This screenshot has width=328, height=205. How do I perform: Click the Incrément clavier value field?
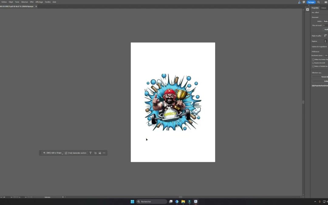pos(326,56)
